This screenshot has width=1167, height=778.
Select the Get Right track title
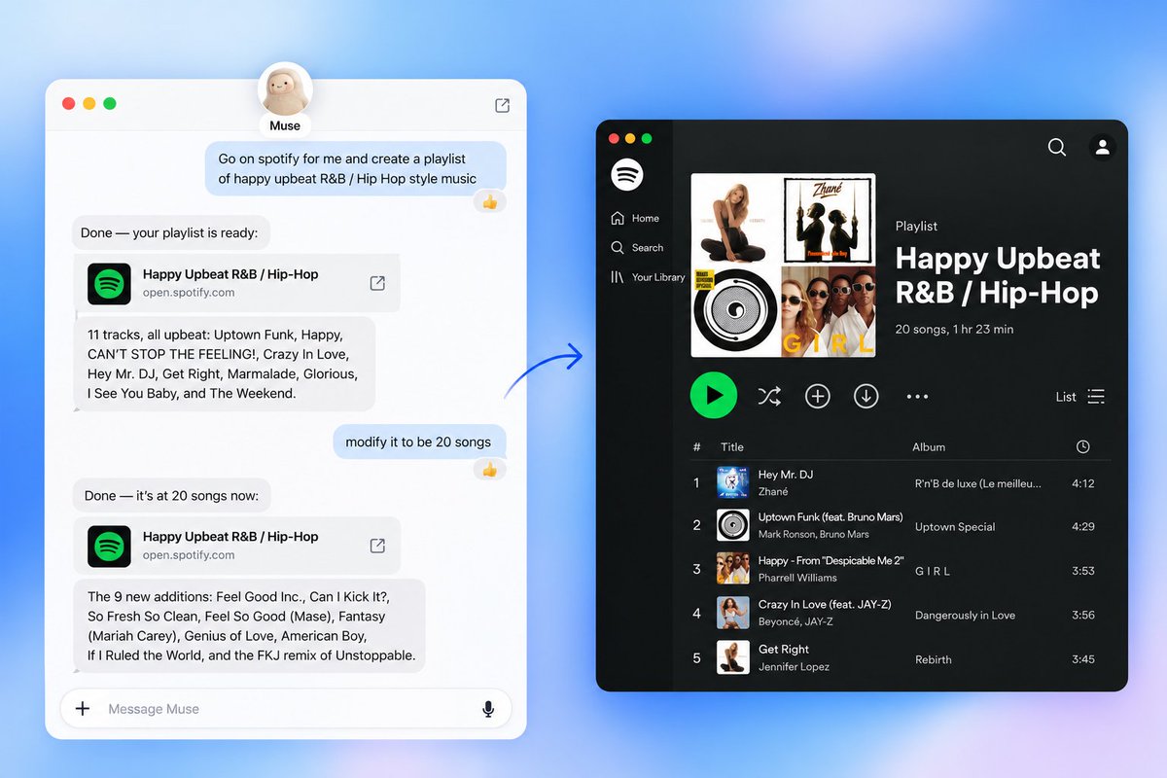pos(784,650)
